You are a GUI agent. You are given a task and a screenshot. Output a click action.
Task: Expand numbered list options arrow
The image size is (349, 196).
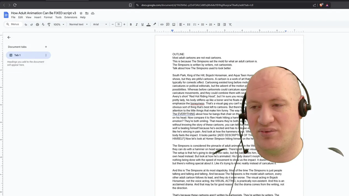tap(214, 24)
